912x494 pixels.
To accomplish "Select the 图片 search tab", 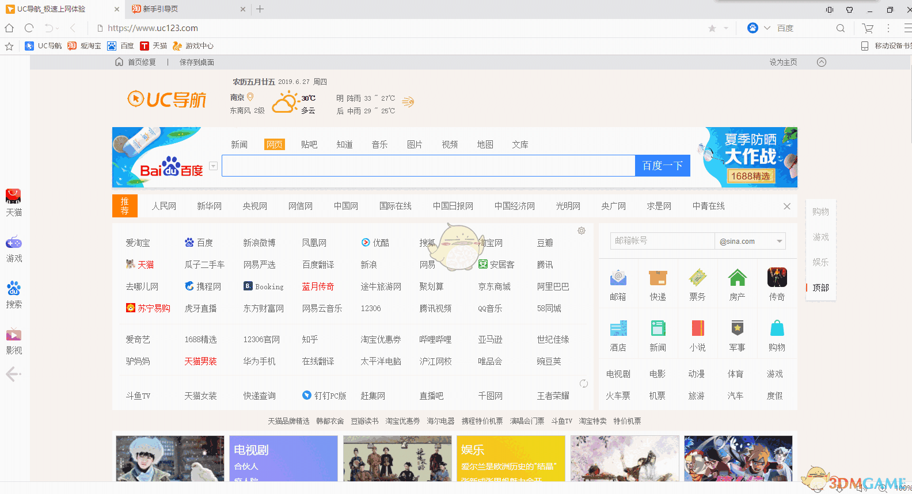I will (415, 144).
